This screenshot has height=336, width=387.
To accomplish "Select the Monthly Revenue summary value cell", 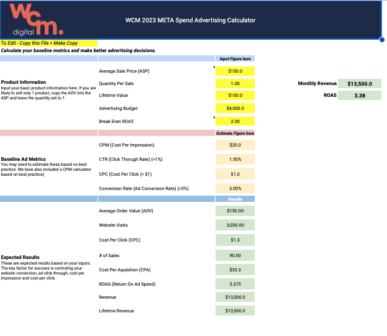I will [x=360, y=83].
